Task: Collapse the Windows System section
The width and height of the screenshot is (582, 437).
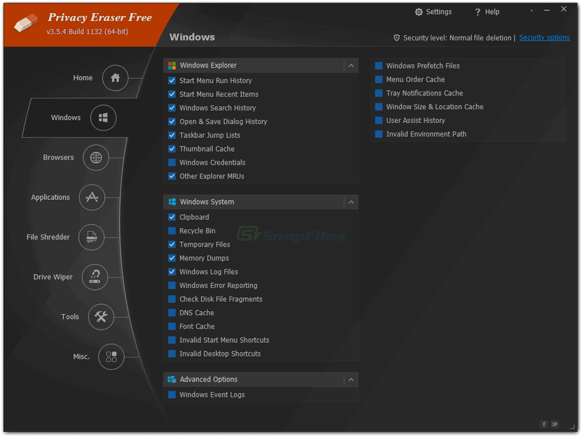Action: (x=351, y=202)
